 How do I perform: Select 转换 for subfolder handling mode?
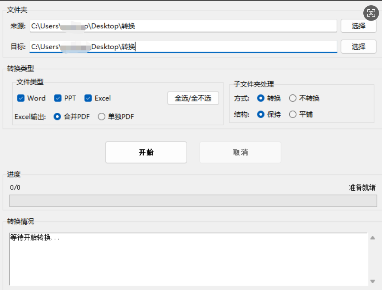(x=261, y=98)
